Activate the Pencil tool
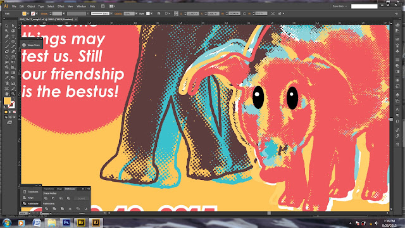Screen dimensions: 405x228 click(x=13, y=47)
